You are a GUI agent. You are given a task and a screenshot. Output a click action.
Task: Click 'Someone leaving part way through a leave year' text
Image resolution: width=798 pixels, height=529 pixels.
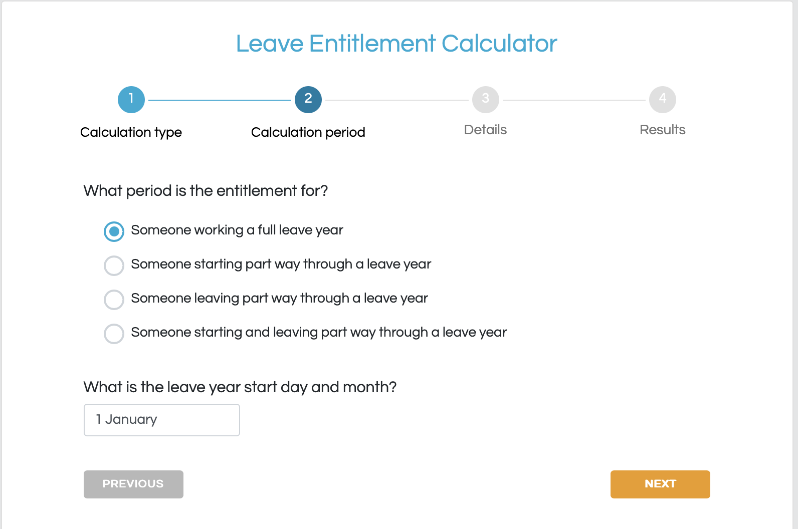pos(280,298)
